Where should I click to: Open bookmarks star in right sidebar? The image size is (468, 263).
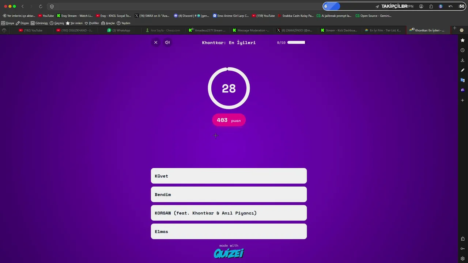pyautogui.click(x=463, y=40)
